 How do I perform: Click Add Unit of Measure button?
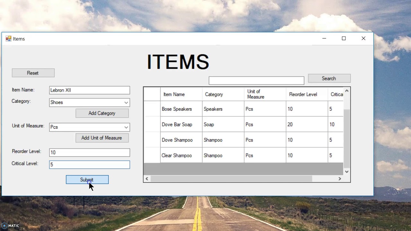pos(102,138)
